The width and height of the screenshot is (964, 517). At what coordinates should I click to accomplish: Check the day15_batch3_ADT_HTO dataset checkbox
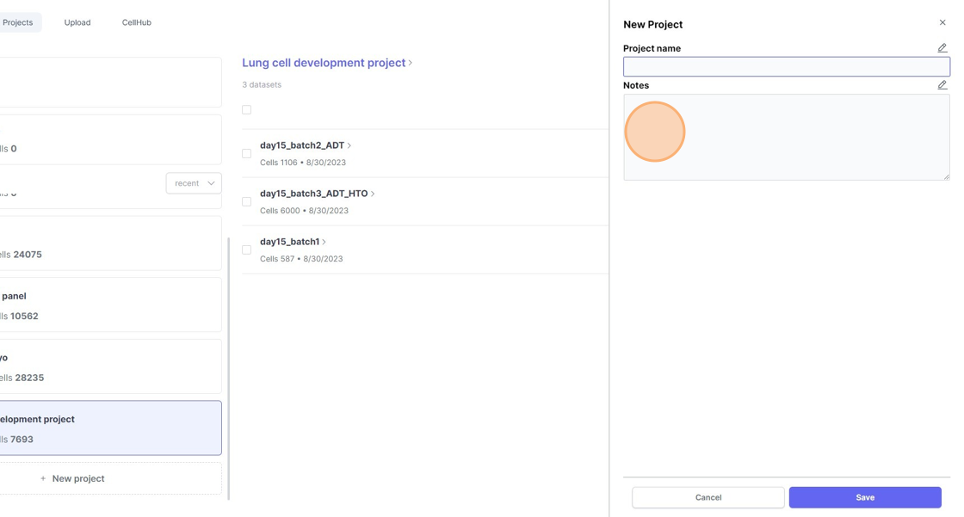click(246, 202)
